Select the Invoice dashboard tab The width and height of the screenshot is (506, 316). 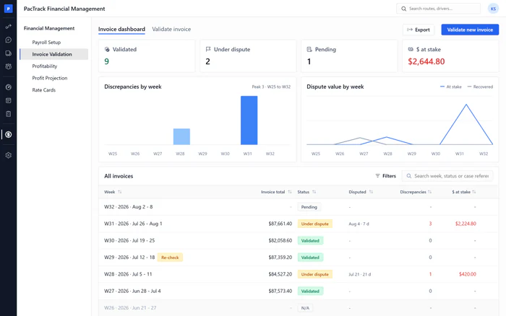121,30
